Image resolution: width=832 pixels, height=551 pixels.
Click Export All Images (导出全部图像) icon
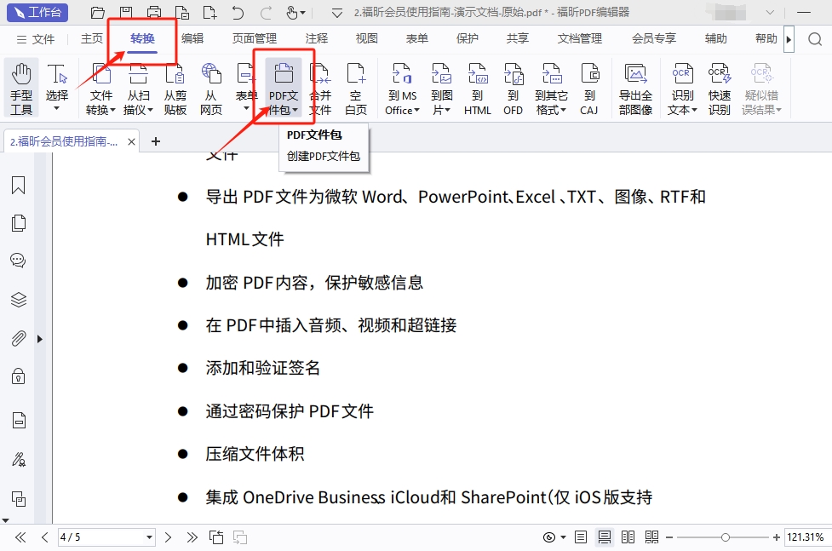click(635, 88)
